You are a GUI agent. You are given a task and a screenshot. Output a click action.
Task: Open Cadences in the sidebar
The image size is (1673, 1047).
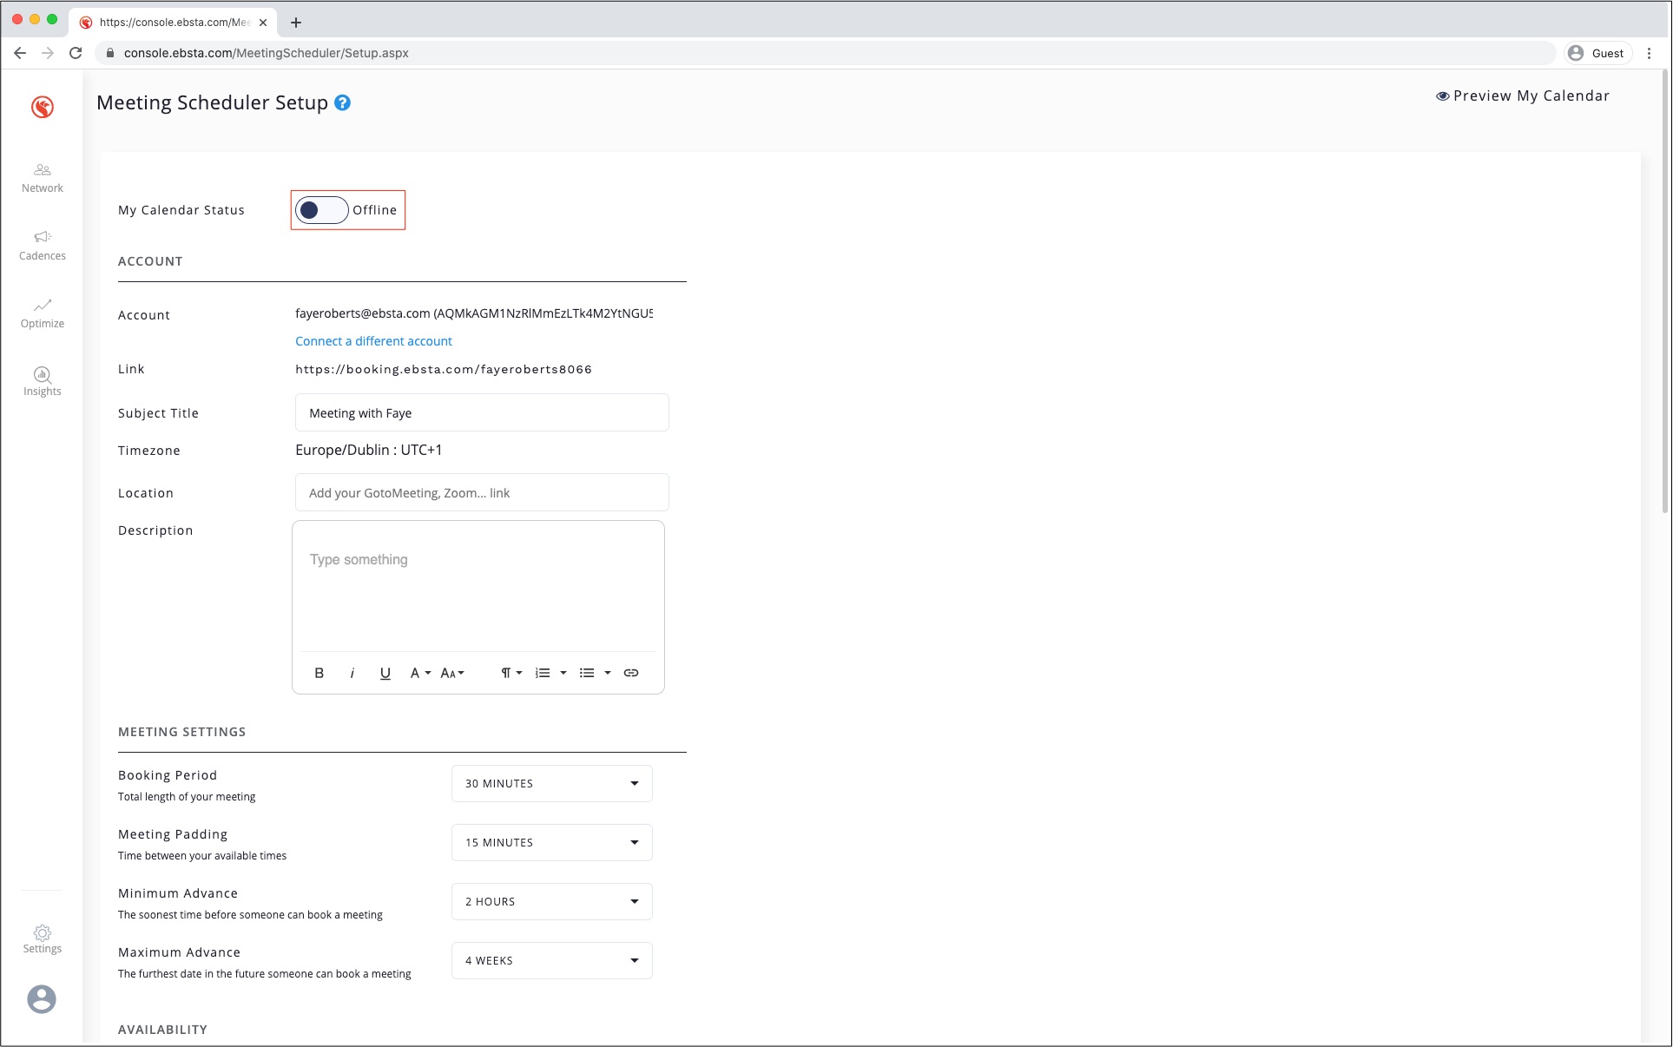pos(42,246)
